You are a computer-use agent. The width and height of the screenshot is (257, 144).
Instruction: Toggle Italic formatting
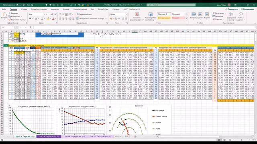tap(33, 19)
